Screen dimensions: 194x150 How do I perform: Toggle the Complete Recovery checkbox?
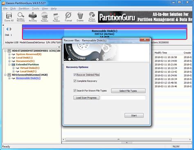tap(75, 81)
